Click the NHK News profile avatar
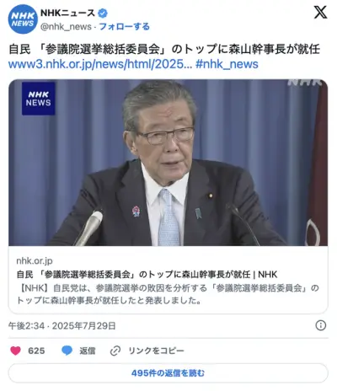The width and height of the screenshot is (337, 391). pos(23,19)
